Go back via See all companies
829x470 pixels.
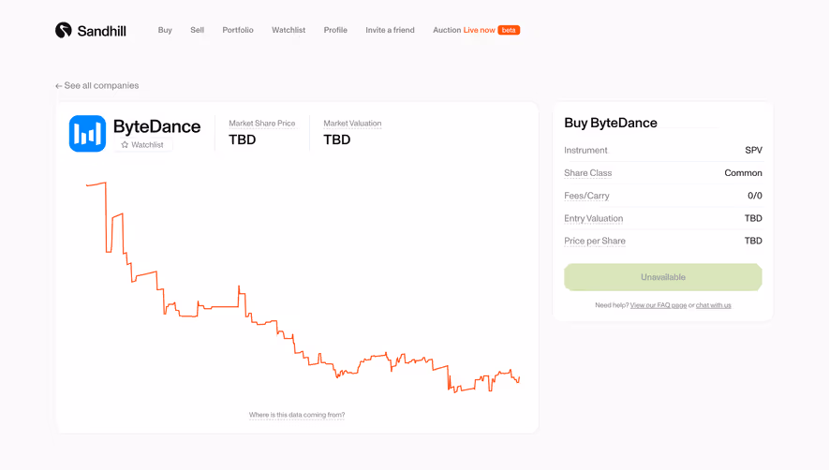97,85
